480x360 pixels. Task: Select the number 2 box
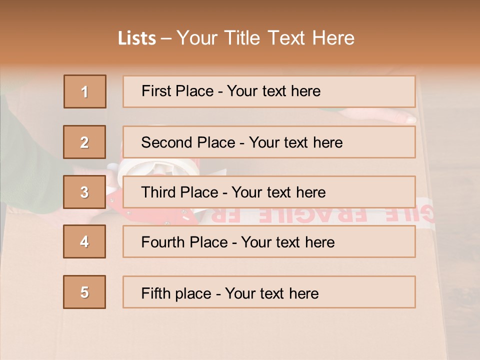(x=84, y=142)
